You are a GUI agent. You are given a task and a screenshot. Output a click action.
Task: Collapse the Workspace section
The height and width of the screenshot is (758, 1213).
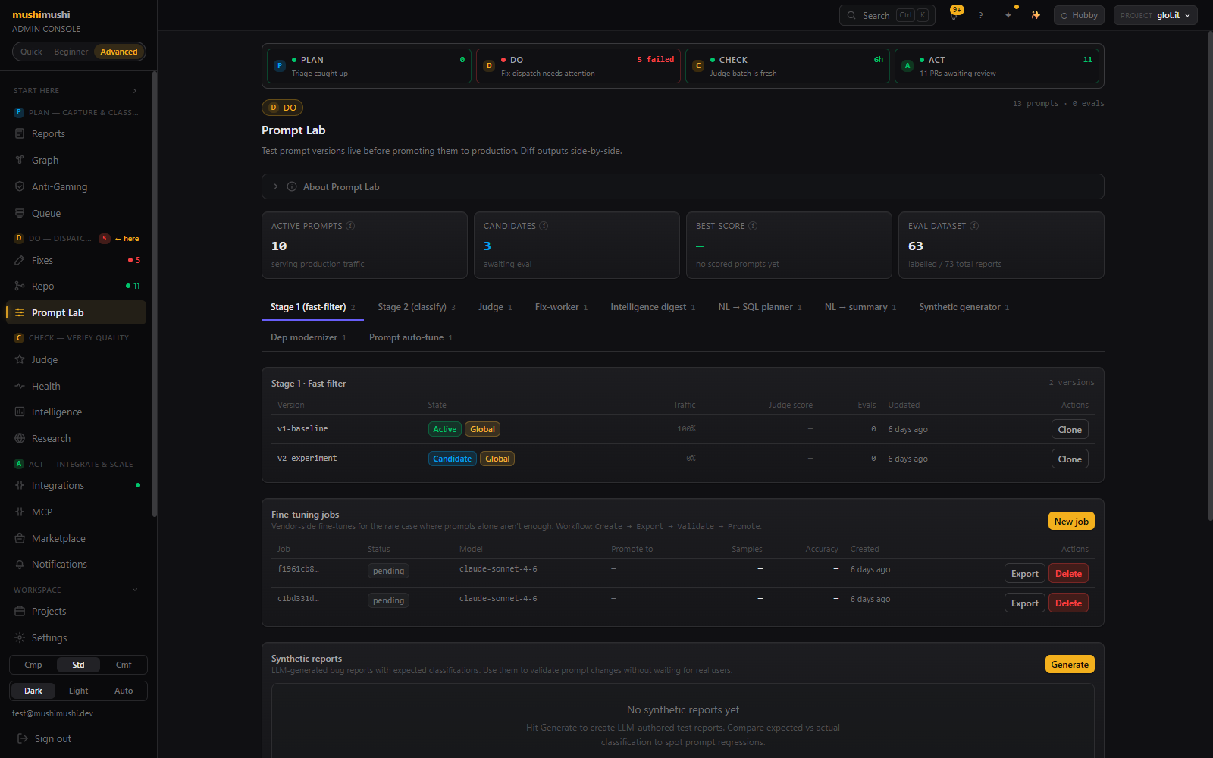[76, 590]
